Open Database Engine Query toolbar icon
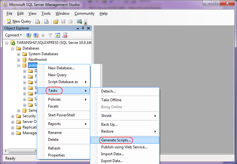 click(38, 21)
